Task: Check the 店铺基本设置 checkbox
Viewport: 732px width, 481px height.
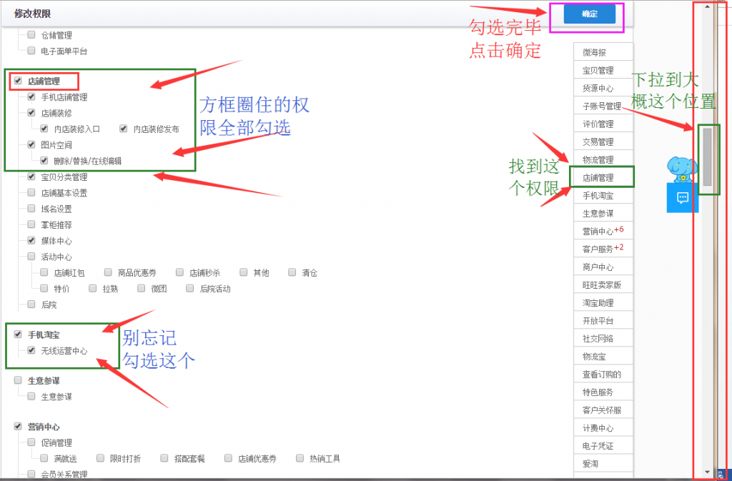Action: tap(31, 192)
